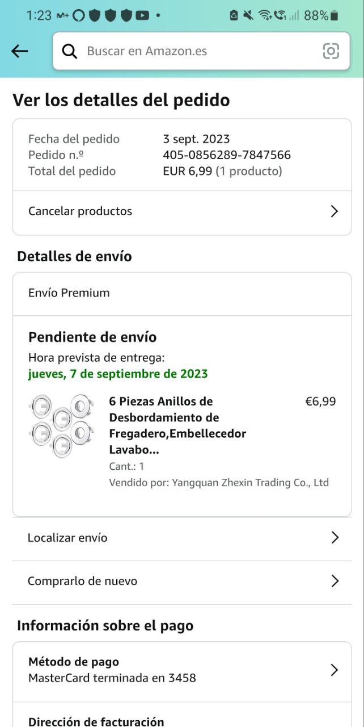Select Comprarlo de nuevo option

[82, 581]
